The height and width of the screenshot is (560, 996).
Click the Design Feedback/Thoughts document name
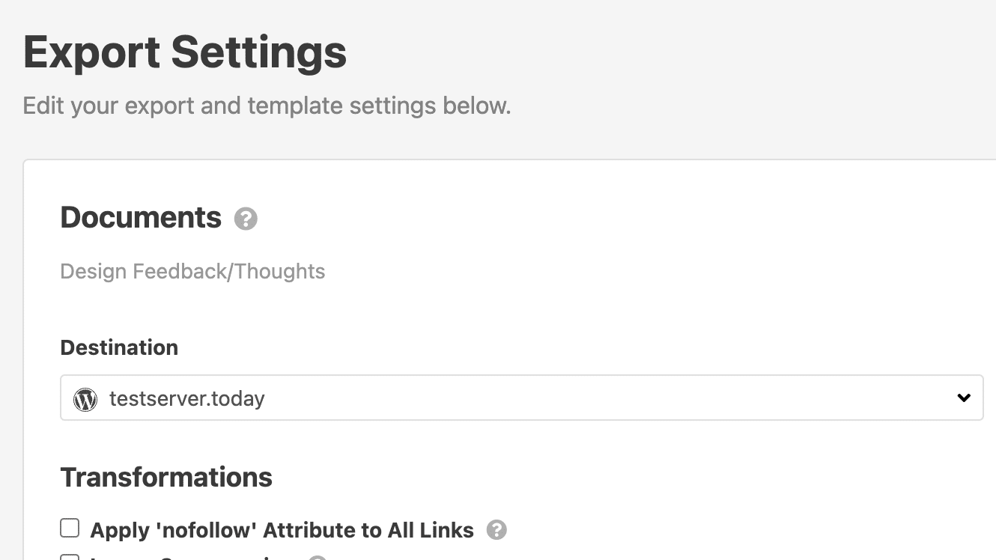[x=192, y=271]
